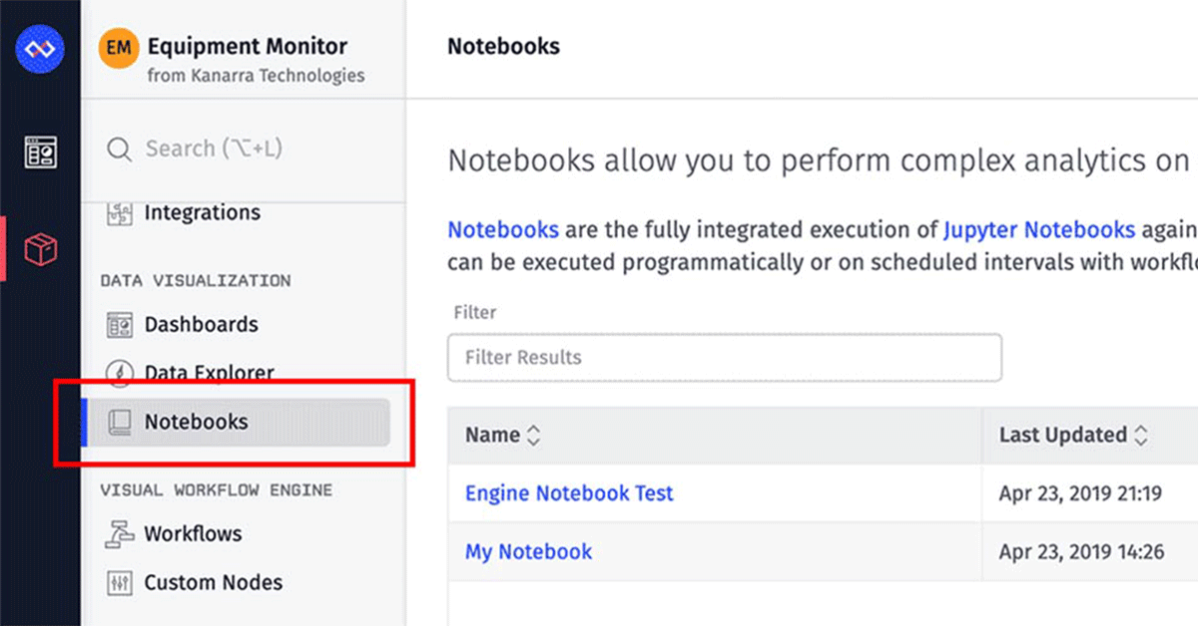Click the Filter Results input field
1198x626 pixels.
point(724,358)
